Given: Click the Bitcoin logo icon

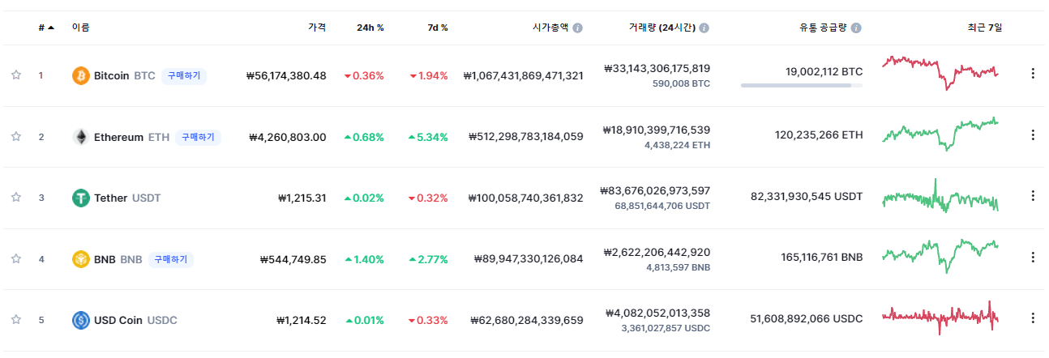Looking at the screenshot, I should (81, 75).
